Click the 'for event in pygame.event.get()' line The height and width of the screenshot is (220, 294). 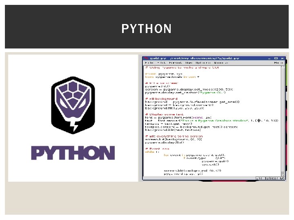(x=194, y=155)
